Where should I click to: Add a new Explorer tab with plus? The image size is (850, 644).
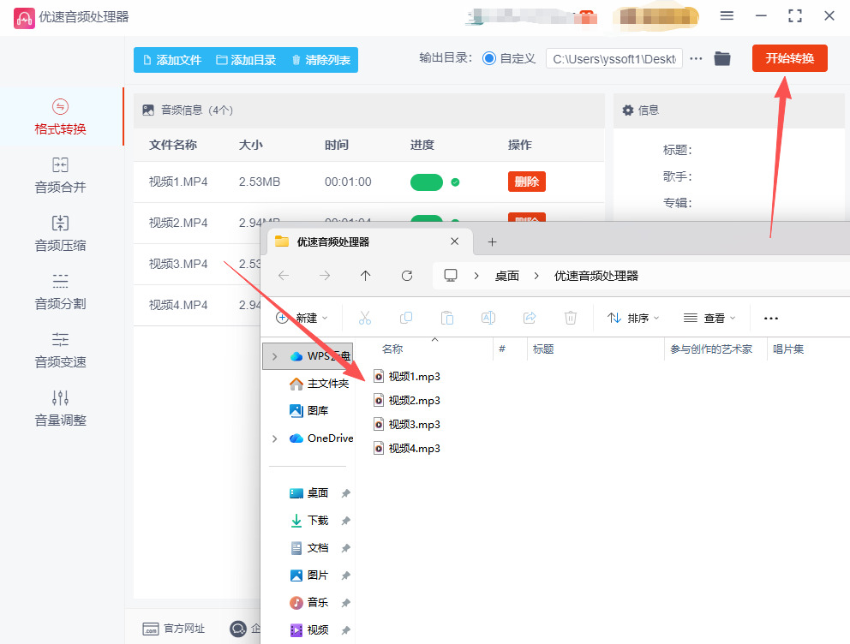click(x=492, y=242)
